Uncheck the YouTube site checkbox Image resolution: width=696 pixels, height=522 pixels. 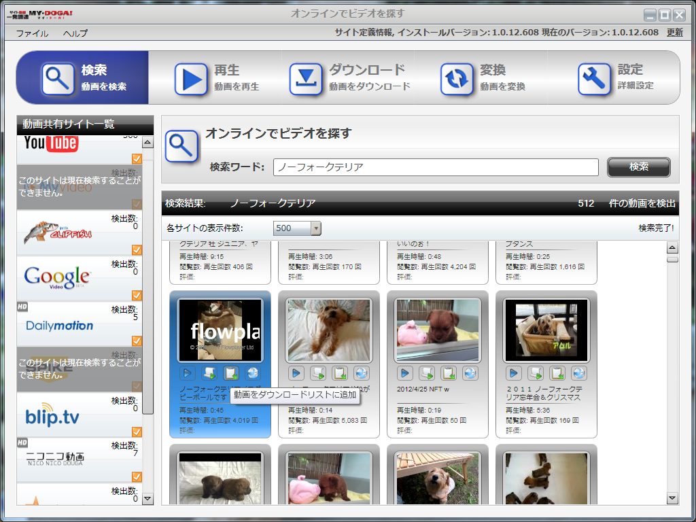(x=137, y=158)
